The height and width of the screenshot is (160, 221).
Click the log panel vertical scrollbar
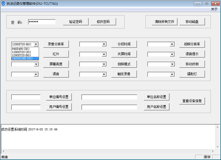coord(218,136)
